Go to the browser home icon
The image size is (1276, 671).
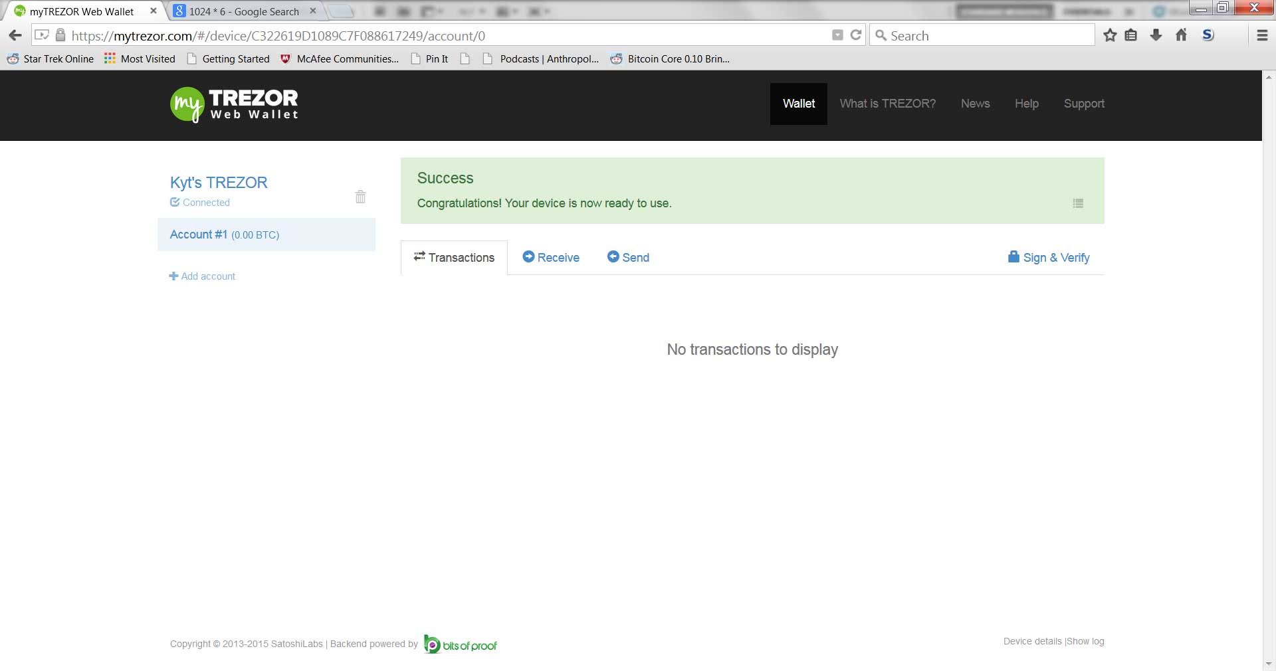click(x=1181, y=35)
